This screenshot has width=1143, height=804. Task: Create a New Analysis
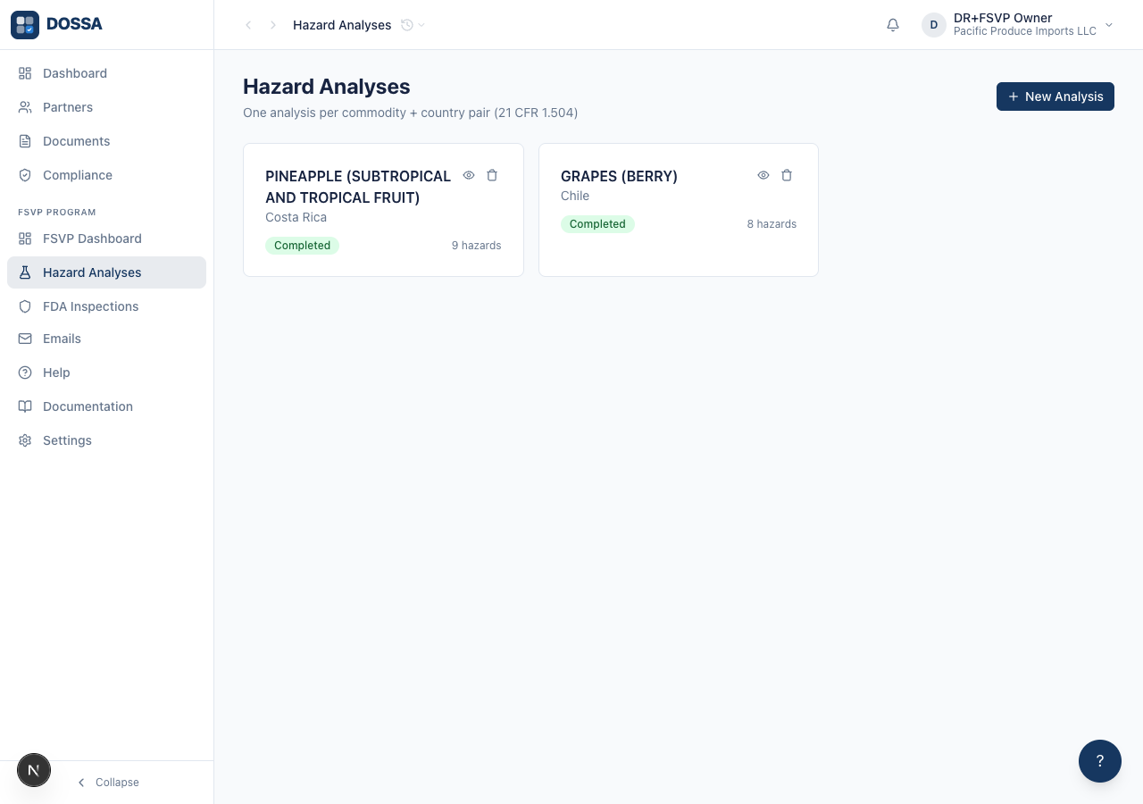(1055, 96)
